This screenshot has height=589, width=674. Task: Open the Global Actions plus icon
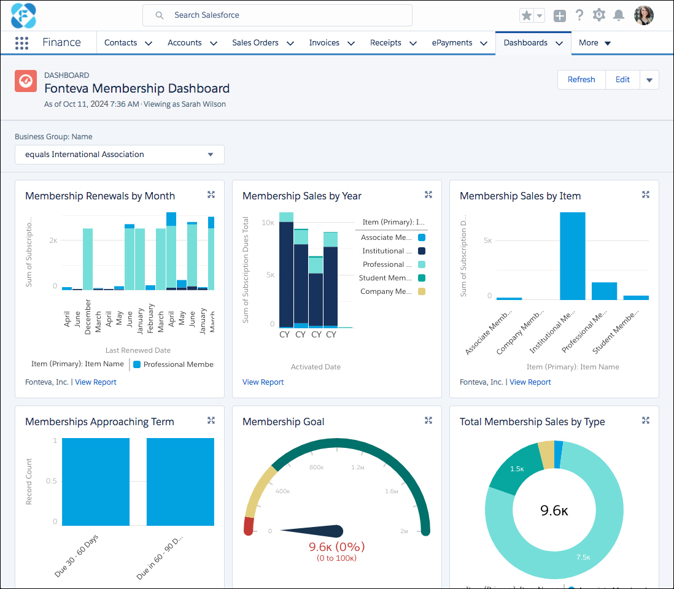(559, 15)
